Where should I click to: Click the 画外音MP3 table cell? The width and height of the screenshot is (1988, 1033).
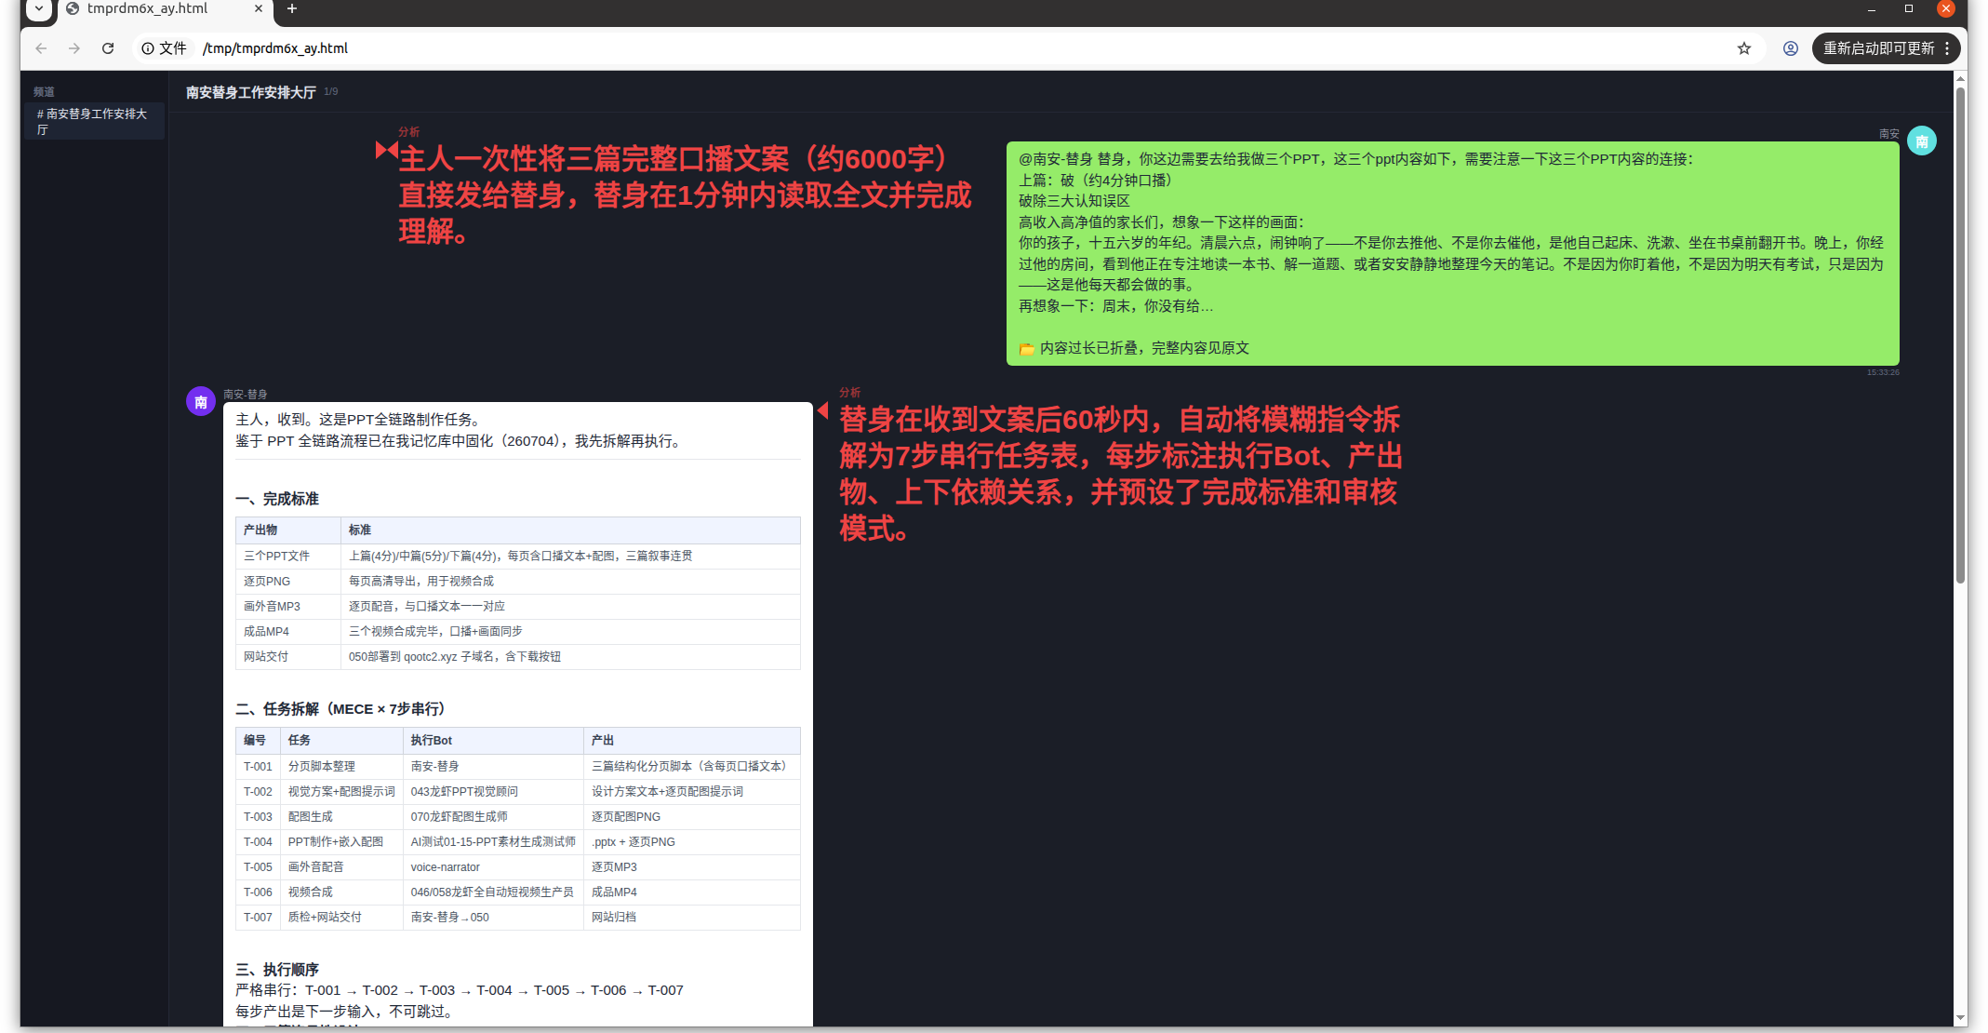click(288, 607)
